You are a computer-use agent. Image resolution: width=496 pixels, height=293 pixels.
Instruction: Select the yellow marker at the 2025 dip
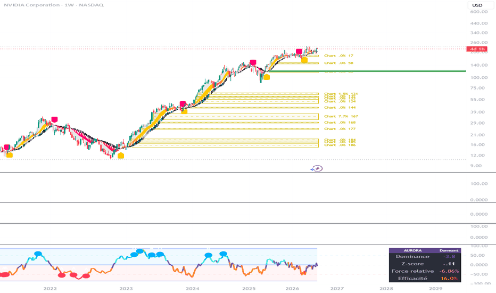pyautogui.click(x=267, y=77)
